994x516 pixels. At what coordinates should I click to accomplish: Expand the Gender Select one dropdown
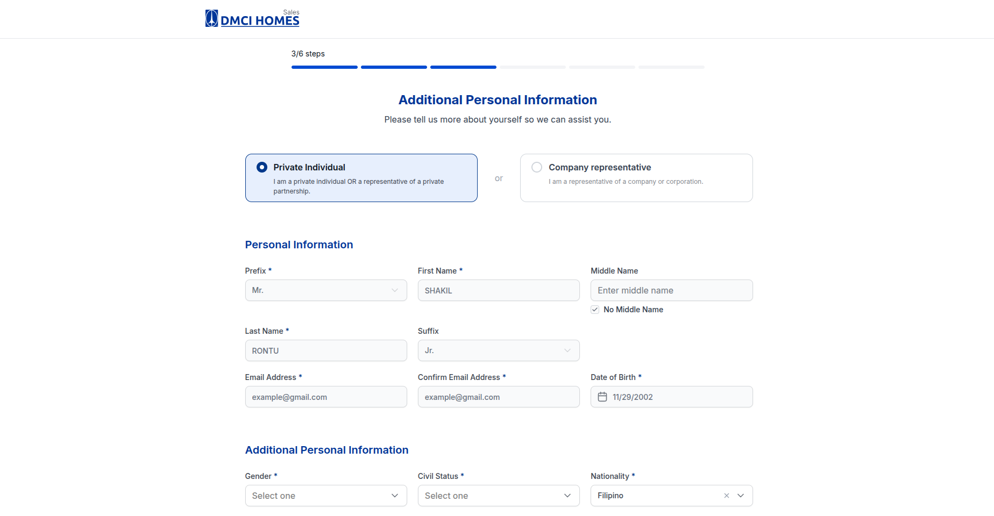[326, 496]
